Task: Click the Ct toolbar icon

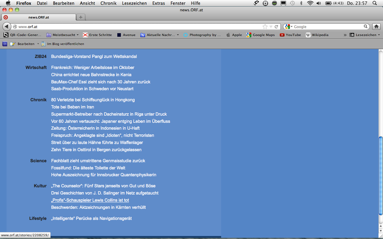Action: pyautogui.click(x=5, y=44)
